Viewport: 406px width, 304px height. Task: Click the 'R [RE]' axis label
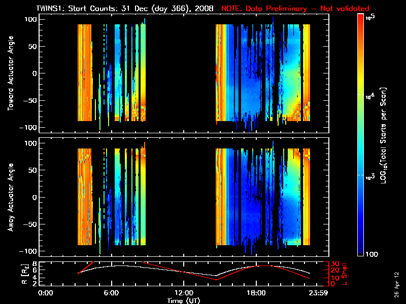pyautogui.click(x=24, y=274)
